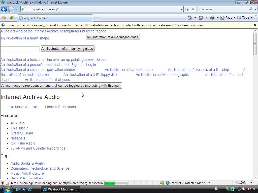
Task: Click the Home page icon
Action: click(190, 18)
